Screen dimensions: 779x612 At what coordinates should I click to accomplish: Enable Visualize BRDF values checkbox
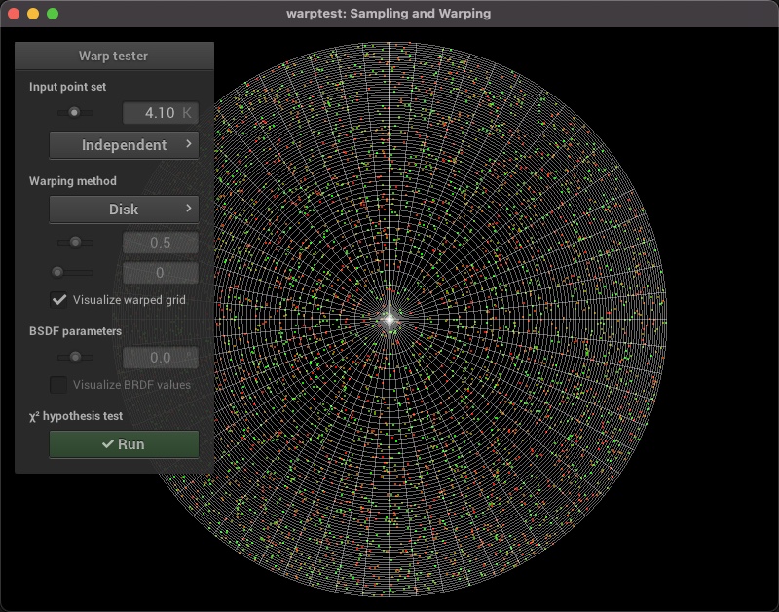pos(59,384)
